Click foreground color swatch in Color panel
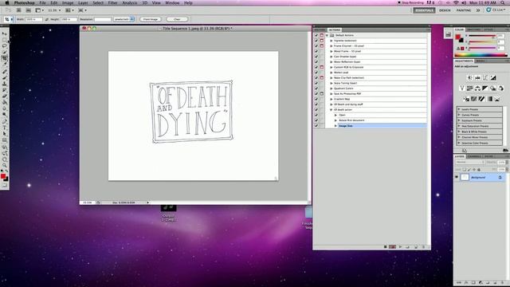This screenshot has width=510, height=287. pos(458,37)
